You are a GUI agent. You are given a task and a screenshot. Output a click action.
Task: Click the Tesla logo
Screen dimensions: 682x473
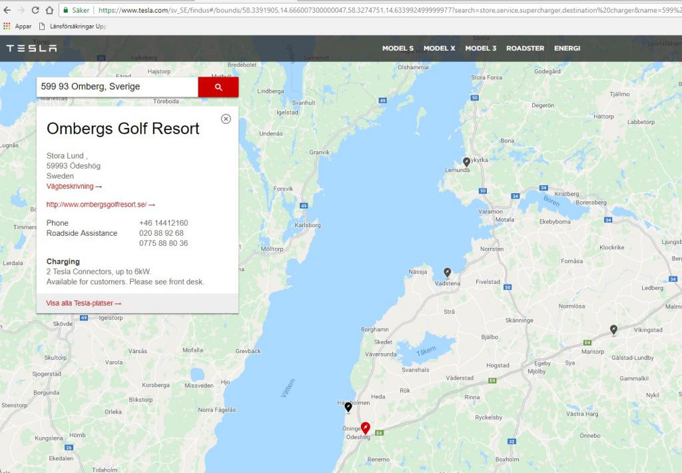[31, 49]
